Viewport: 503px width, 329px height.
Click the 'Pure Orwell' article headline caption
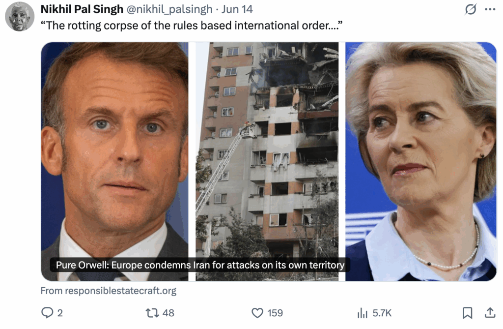[x=200, y=265]
